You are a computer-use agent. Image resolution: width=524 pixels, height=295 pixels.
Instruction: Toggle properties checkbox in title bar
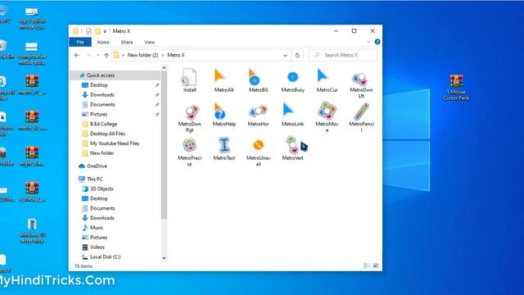pyautogui.click(x=88, y=31)
